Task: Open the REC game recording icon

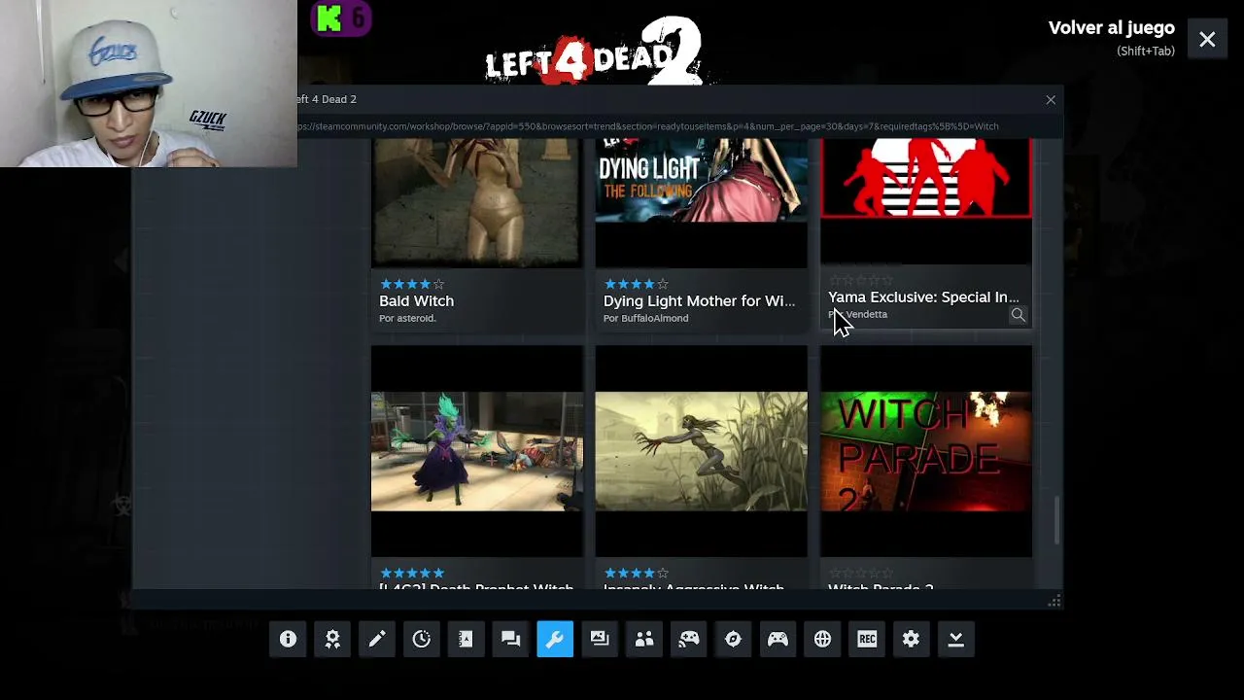Action: [867, 639]
